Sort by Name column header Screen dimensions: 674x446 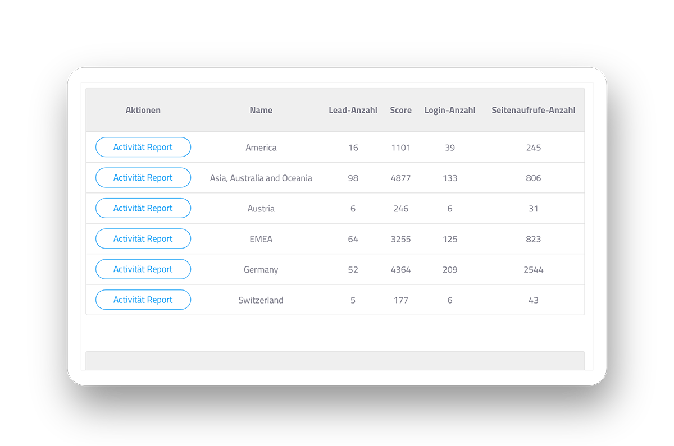pos(261,110)
